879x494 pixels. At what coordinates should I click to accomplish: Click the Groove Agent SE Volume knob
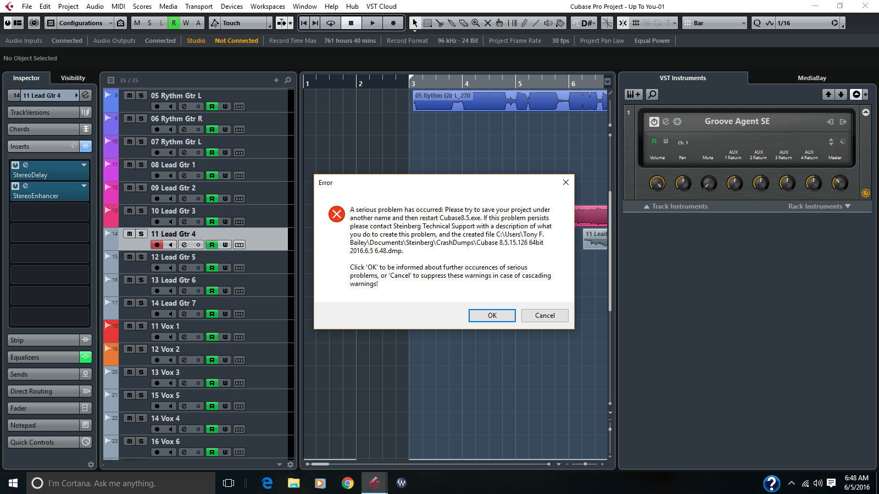click(x=657, y=183)
